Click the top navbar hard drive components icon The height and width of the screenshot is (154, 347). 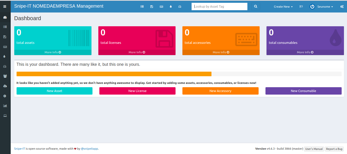180,7
